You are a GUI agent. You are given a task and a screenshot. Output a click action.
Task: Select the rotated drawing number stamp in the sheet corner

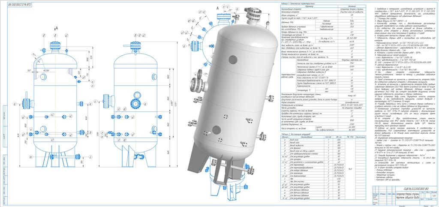point(19,5)
